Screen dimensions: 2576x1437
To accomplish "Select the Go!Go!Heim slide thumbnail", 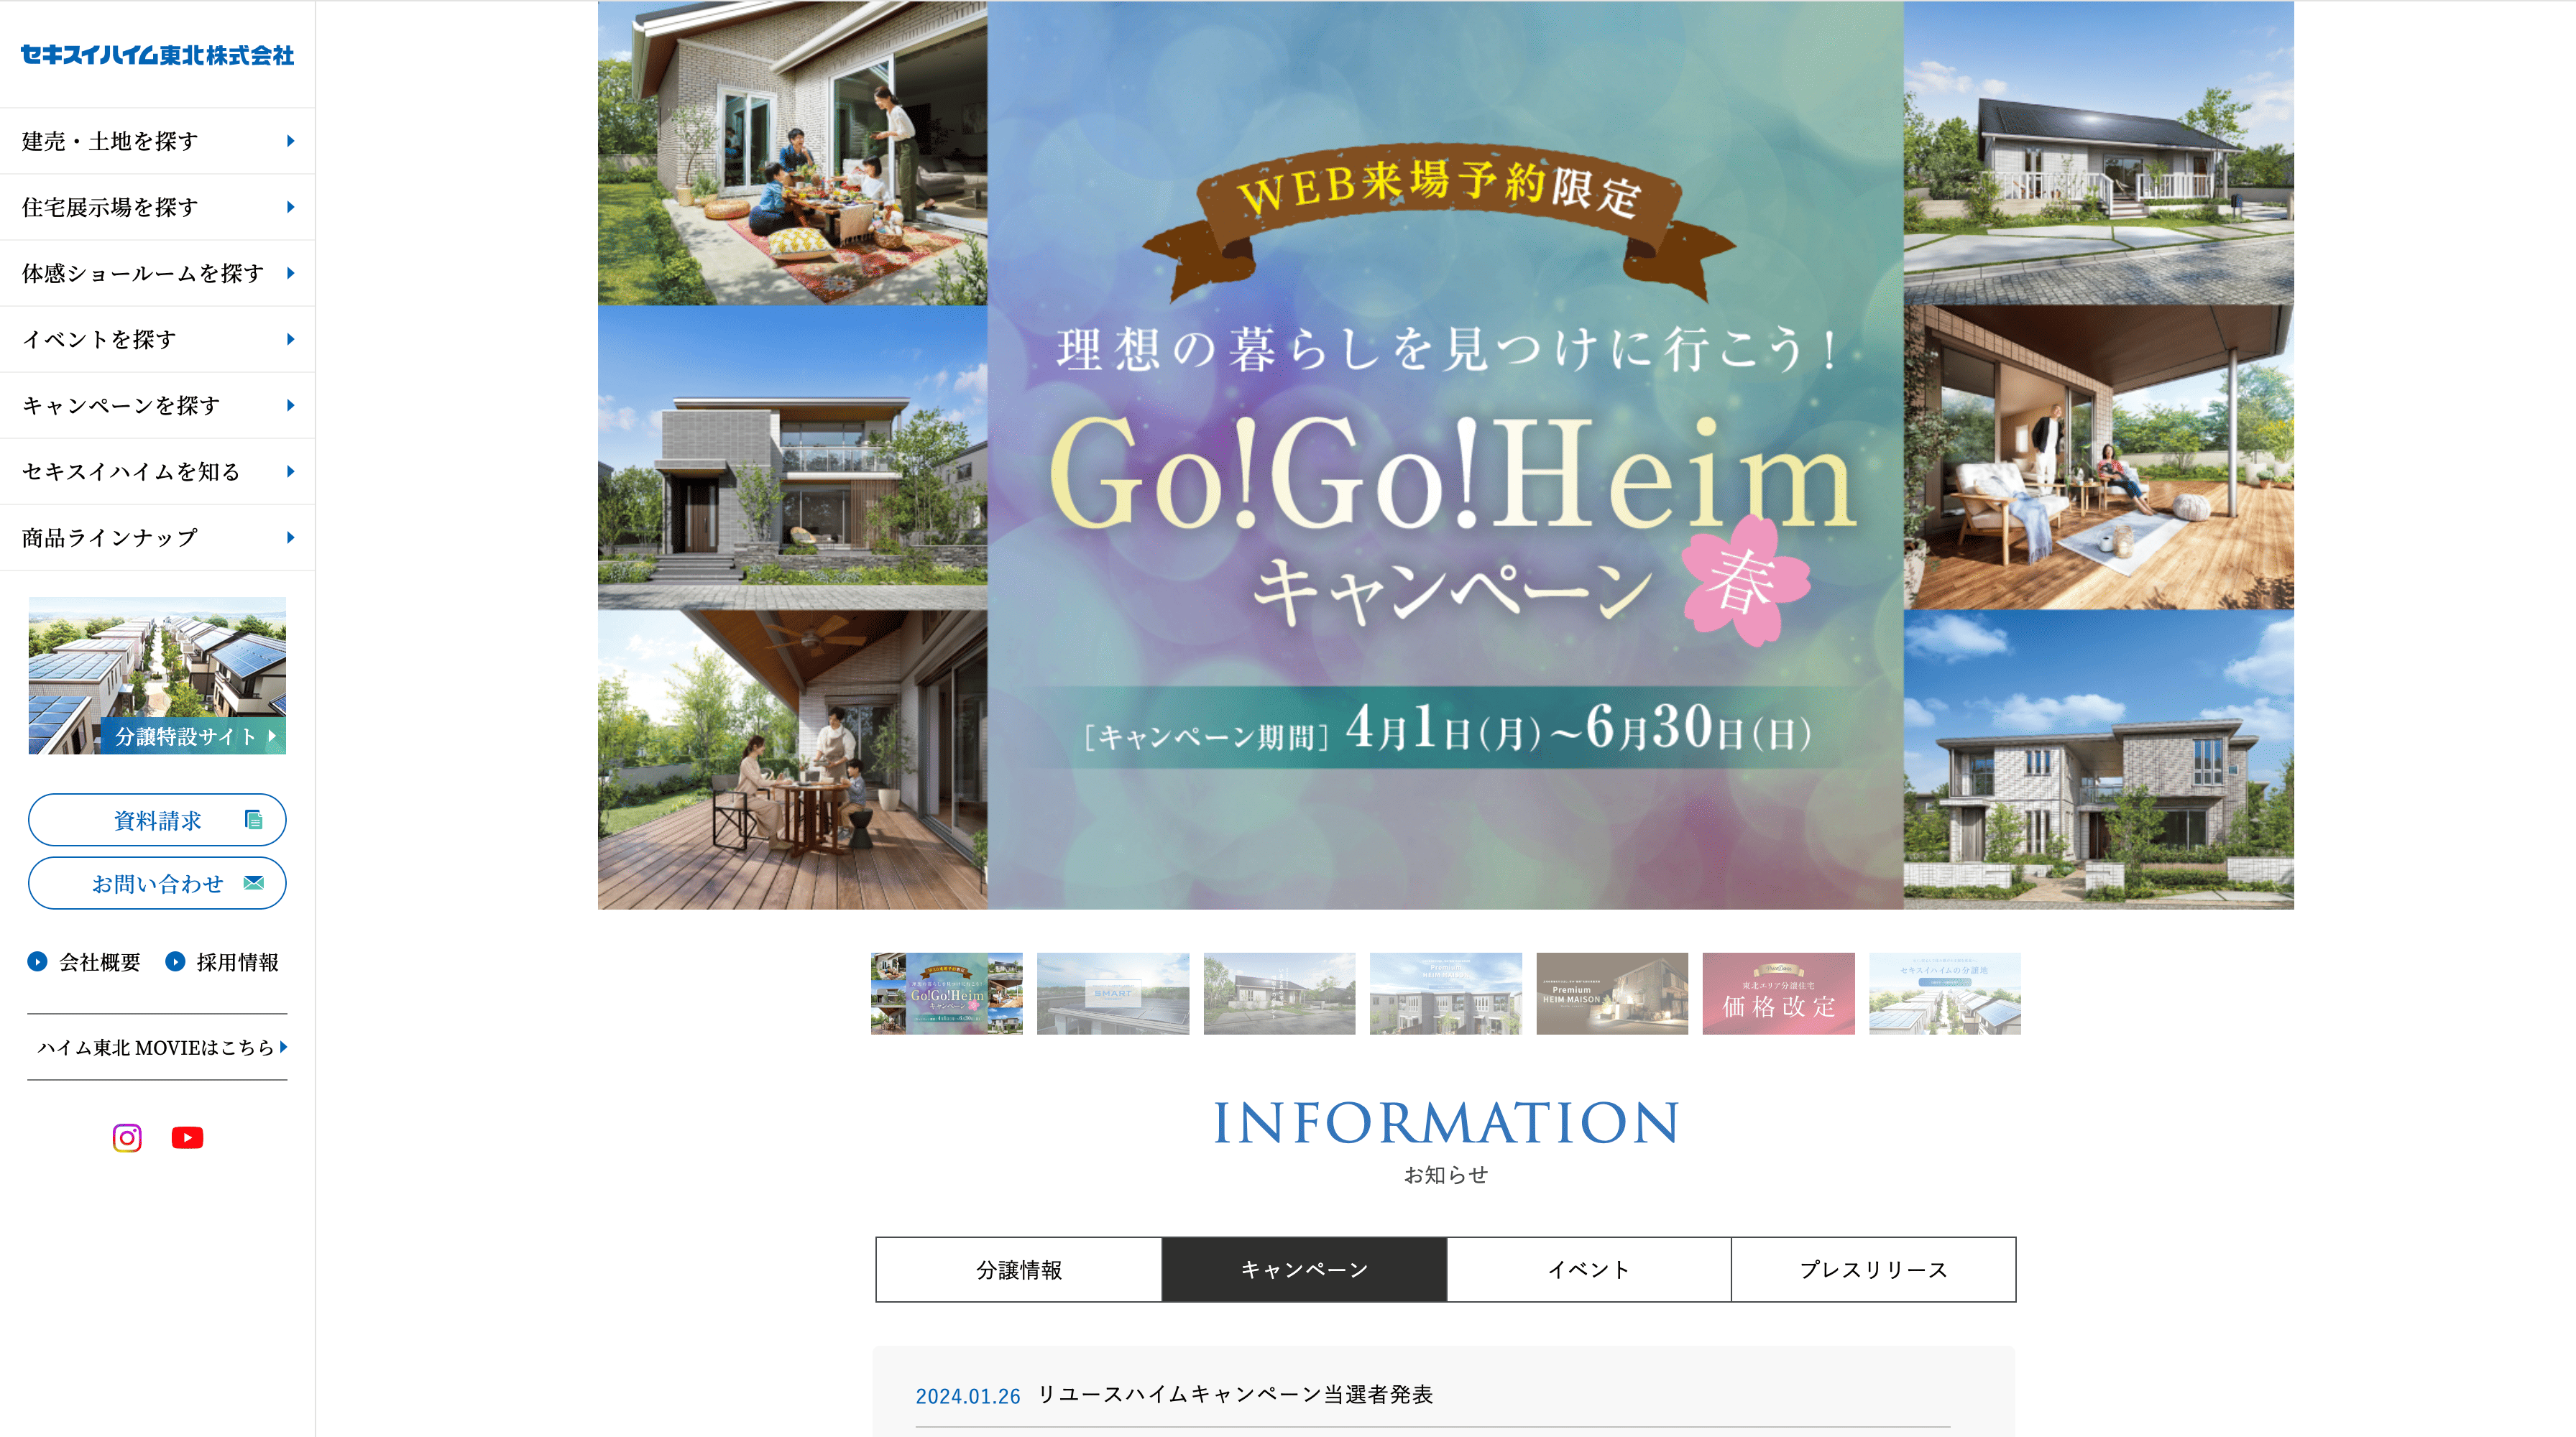I will pyautogui.click(x=946, y=993).
